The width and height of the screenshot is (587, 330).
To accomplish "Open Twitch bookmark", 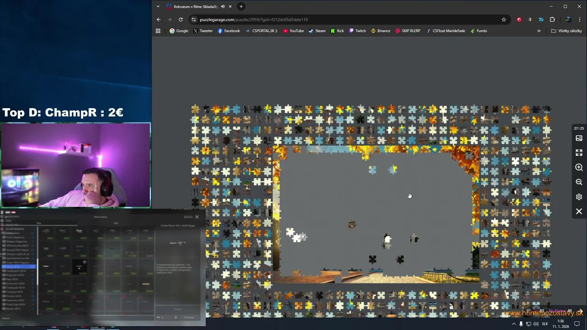I will tap(357, 31).
